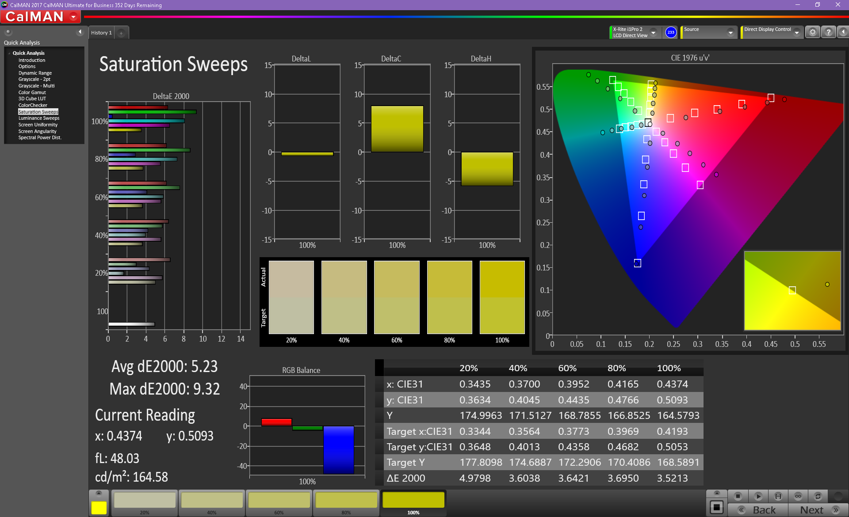This screenshot has height=517, width=849.
Task: Open the settings gear icon
Action: (x=812, y=32)
